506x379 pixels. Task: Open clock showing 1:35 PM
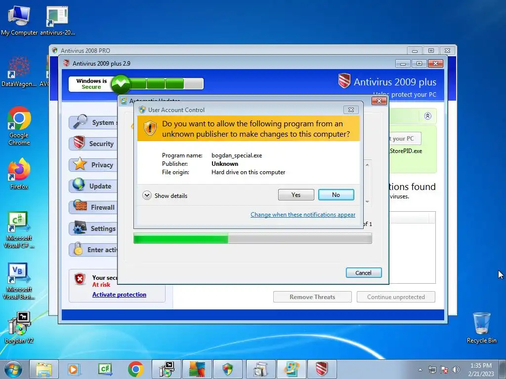[x=481, y=370]
